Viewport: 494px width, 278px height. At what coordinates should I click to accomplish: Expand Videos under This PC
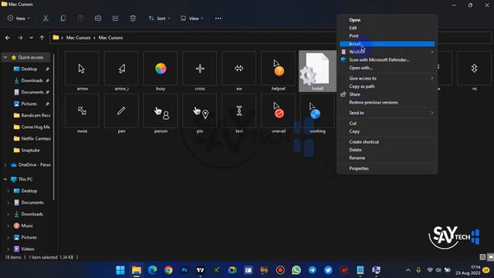click(x=8, y=249)
